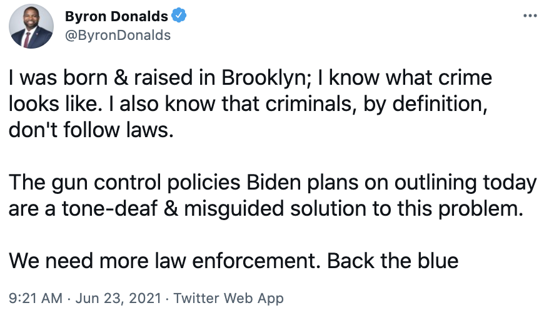Open Byron Donalds' profile picture
Image resolution: width=549 pixels, height=318 pixels.
(31, 26)
